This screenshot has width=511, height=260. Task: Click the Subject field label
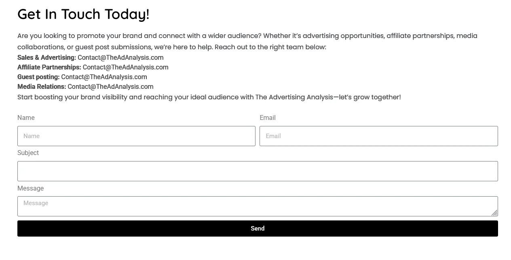28,153
